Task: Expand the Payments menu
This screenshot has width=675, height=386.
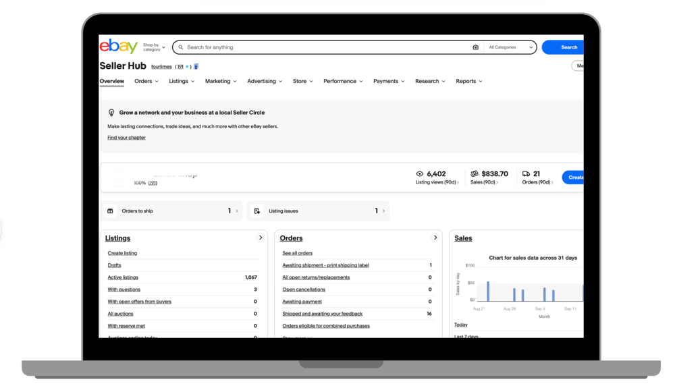Action: (389, 82)
